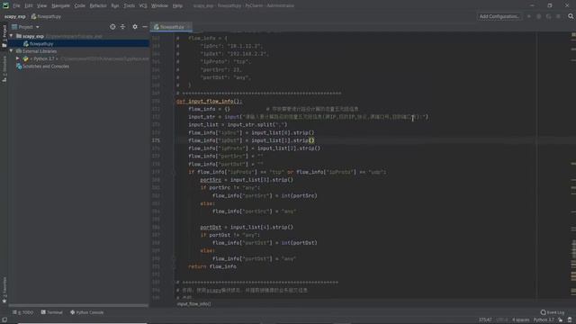Screen dimensions: 576x324
Task: Open the View menu
Action: (x=41, y=6)
